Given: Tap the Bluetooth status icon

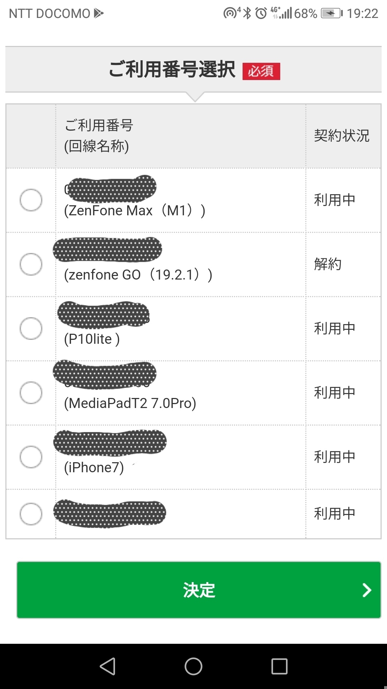Looking at the screenshot, I should coord(247,13).
